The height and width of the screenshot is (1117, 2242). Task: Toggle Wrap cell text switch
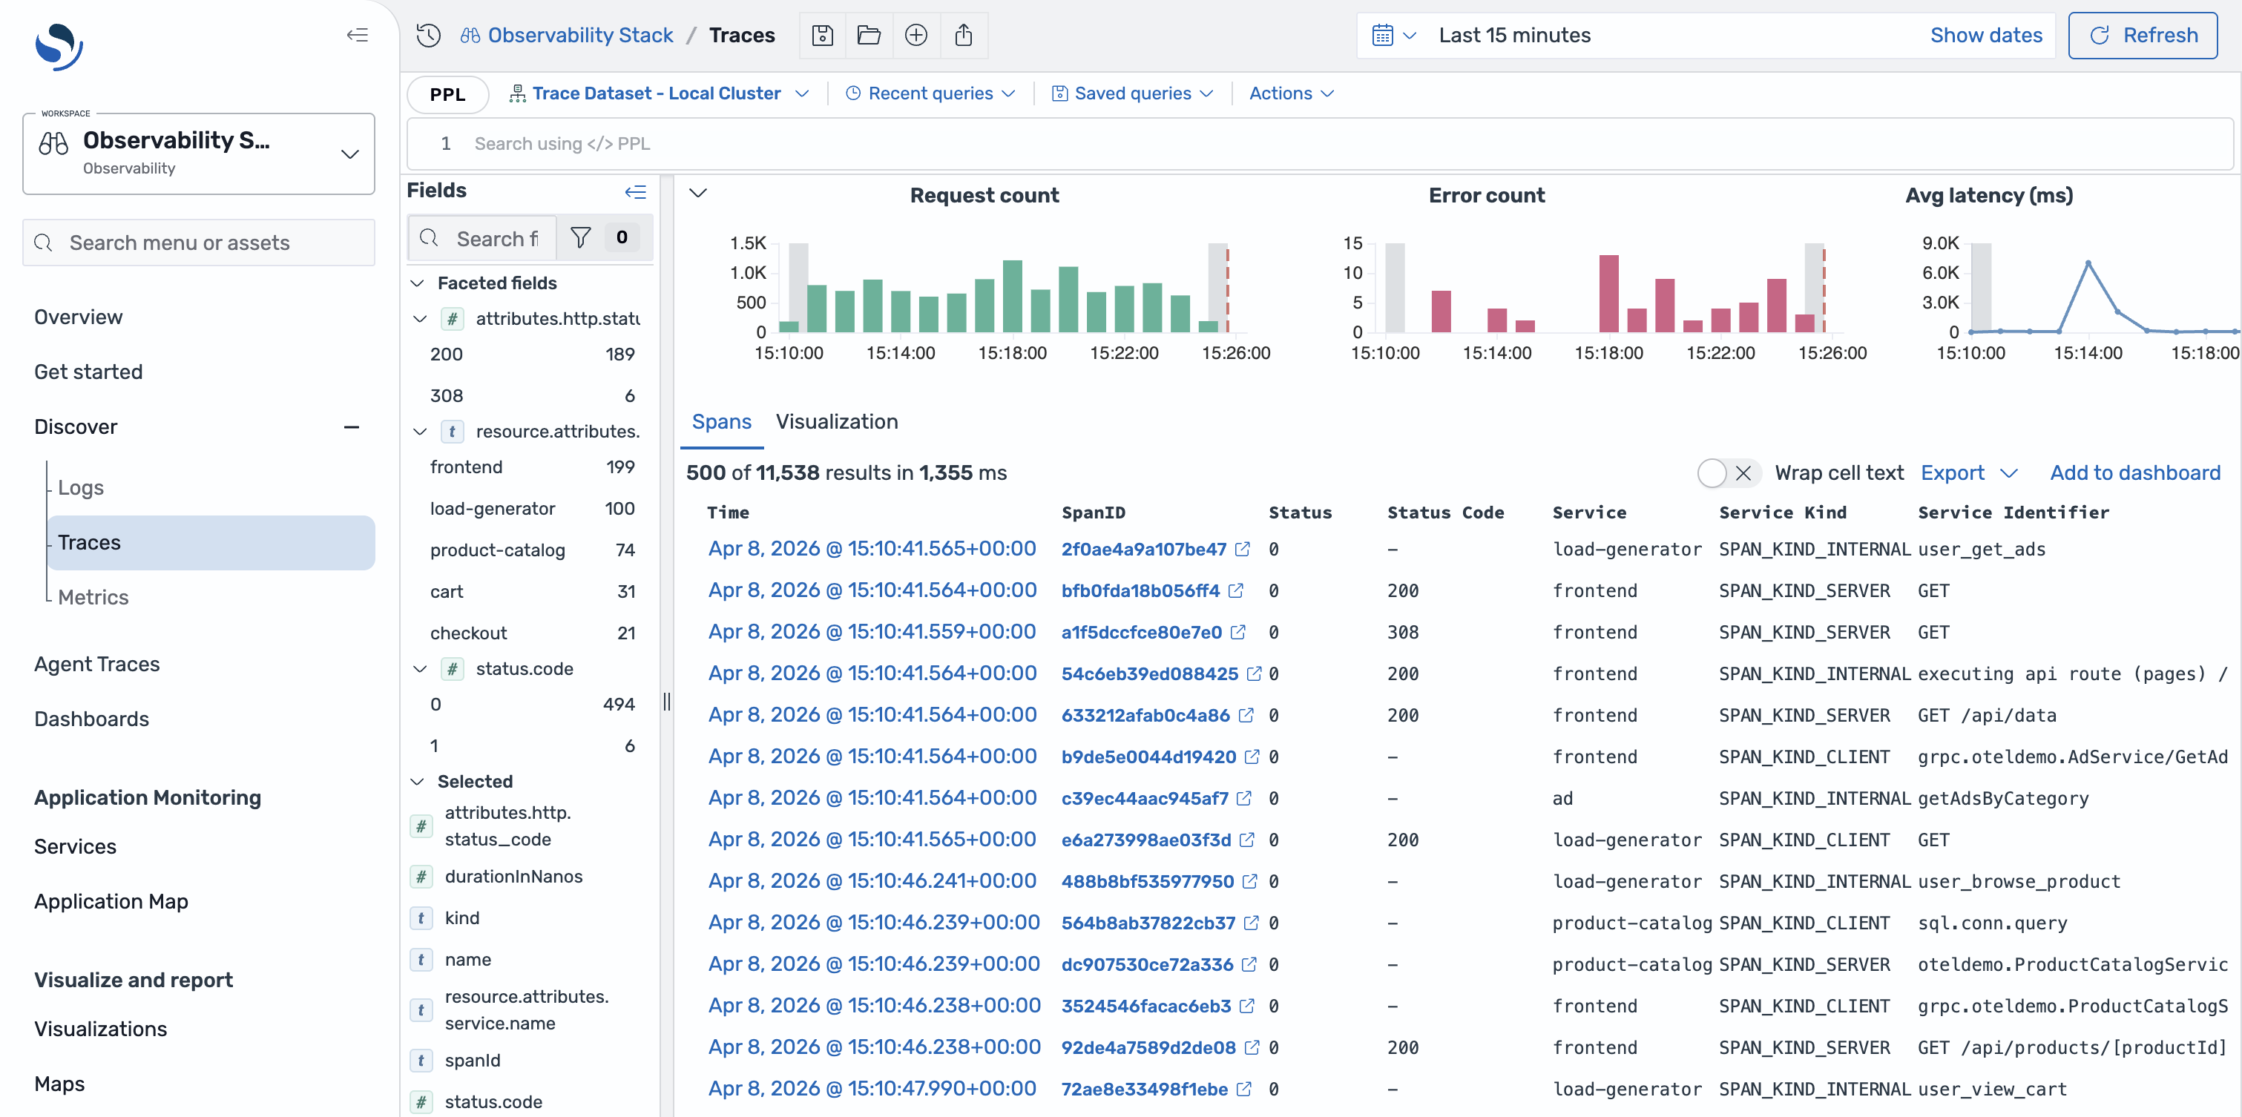tap(1728, 472)
